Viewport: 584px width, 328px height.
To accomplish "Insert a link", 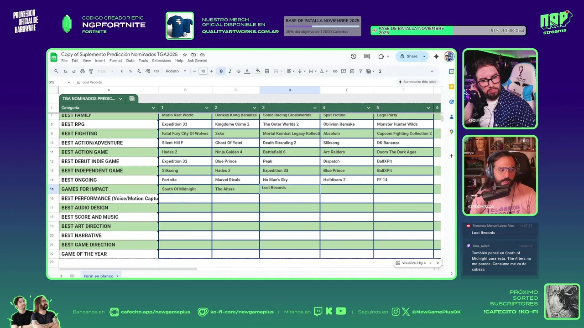I will pyautogui.click(x=335, y=71).
